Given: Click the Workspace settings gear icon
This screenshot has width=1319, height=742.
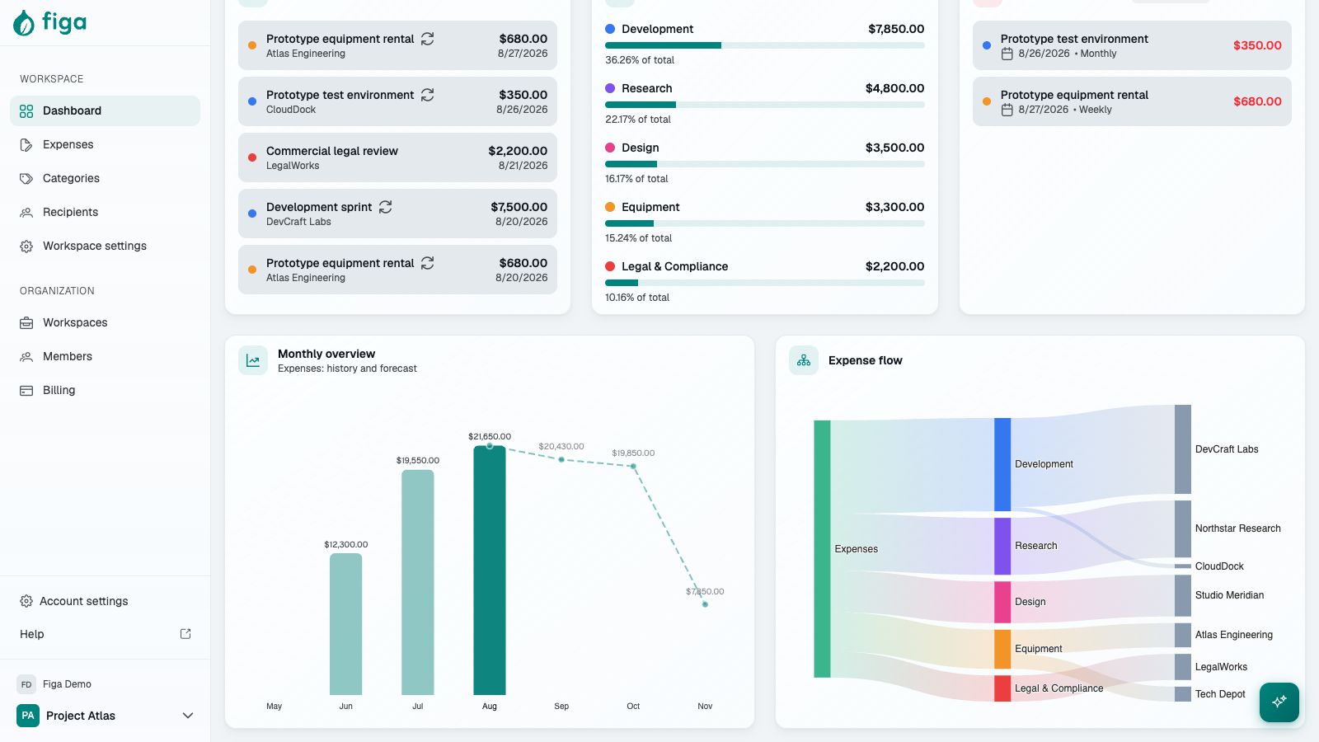Looking at the screenshot, I should tap(26, 246).
